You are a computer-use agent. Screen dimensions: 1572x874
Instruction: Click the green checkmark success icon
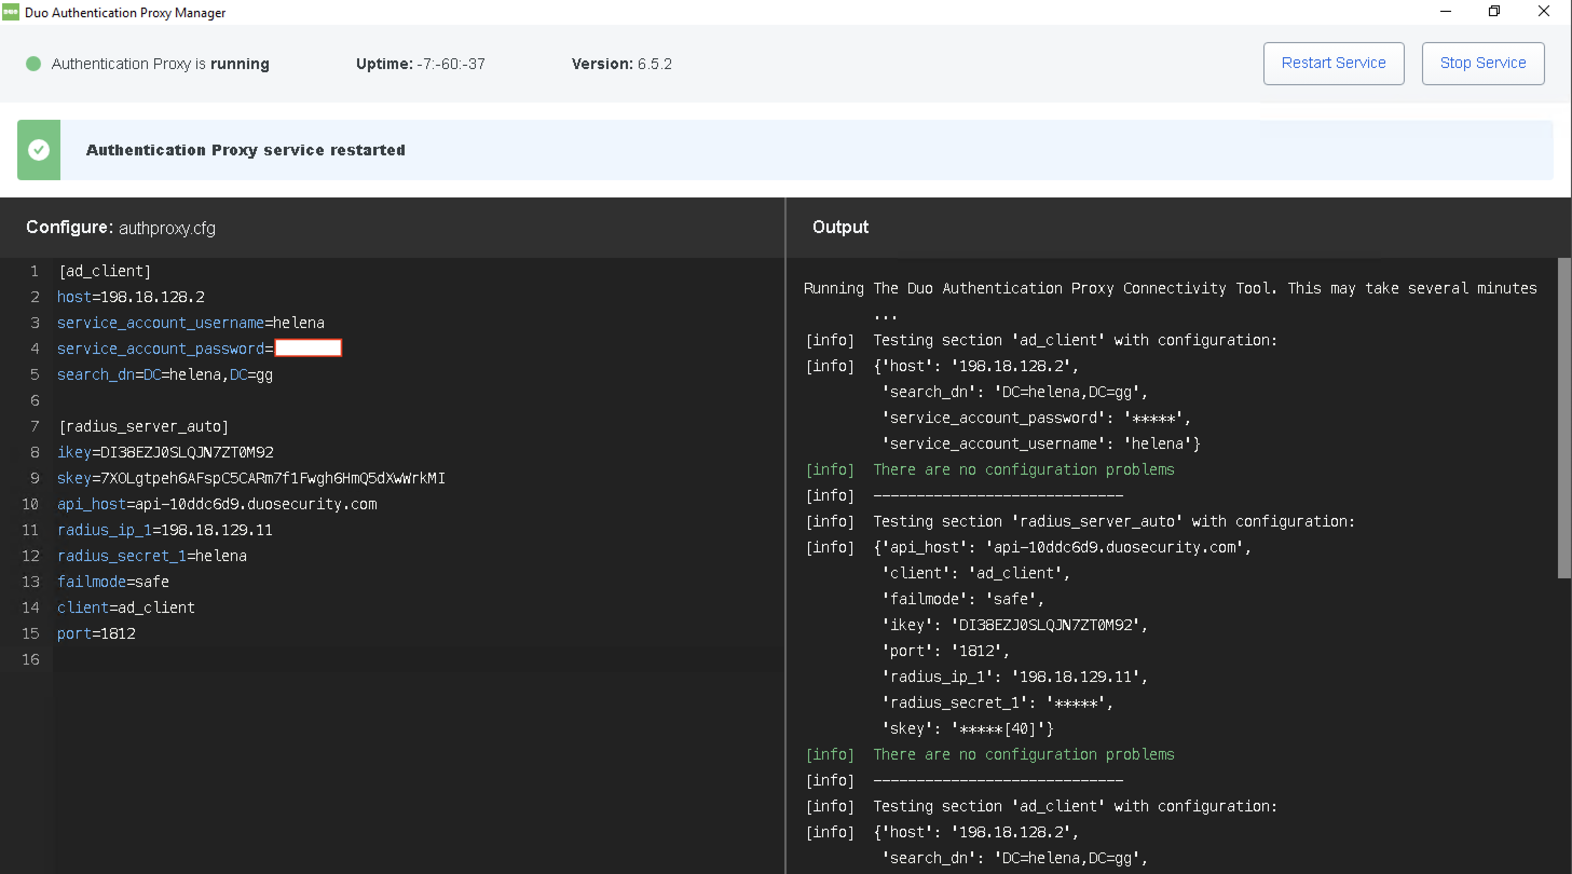coord(38,149)
